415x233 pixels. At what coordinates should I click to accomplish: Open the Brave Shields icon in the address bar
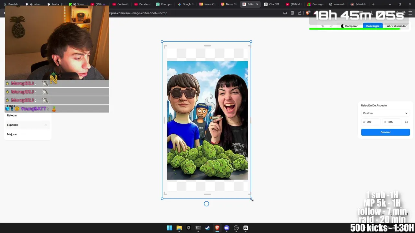pos(308,13)
